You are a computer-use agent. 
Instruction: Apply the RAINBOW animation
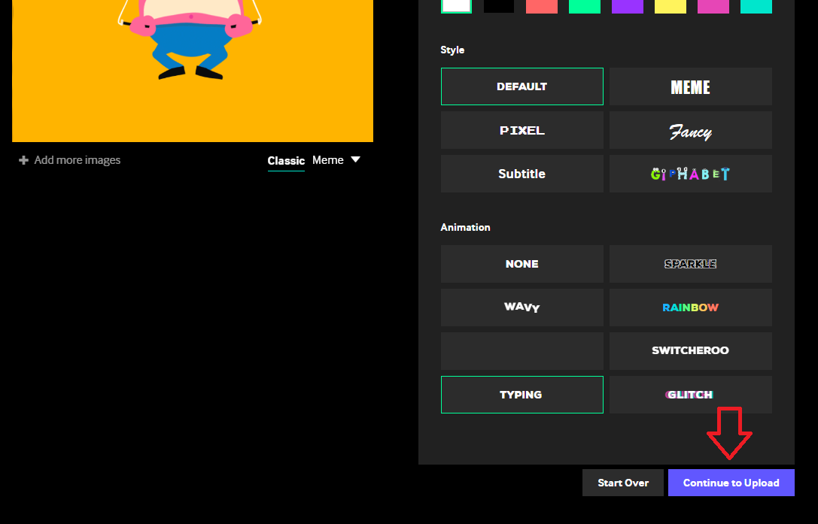pos(690,307)
